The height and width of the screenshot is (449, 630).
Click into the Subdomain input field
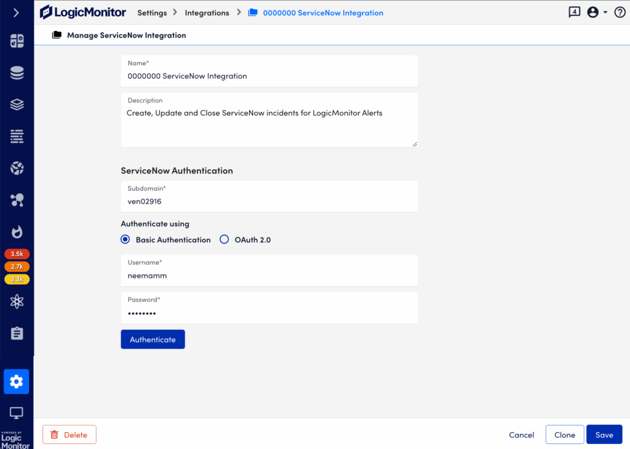[269, 202]
